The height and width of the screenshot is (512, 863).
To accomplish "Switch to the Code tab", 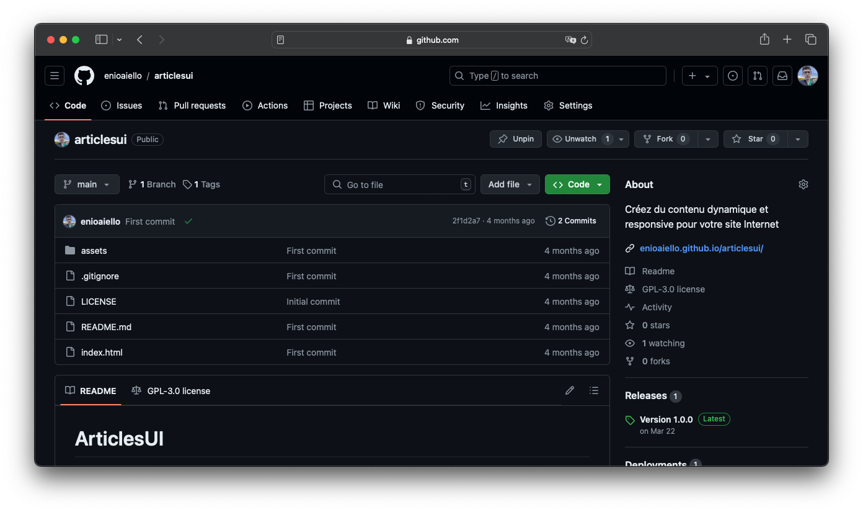I will (x=68, y=106).
